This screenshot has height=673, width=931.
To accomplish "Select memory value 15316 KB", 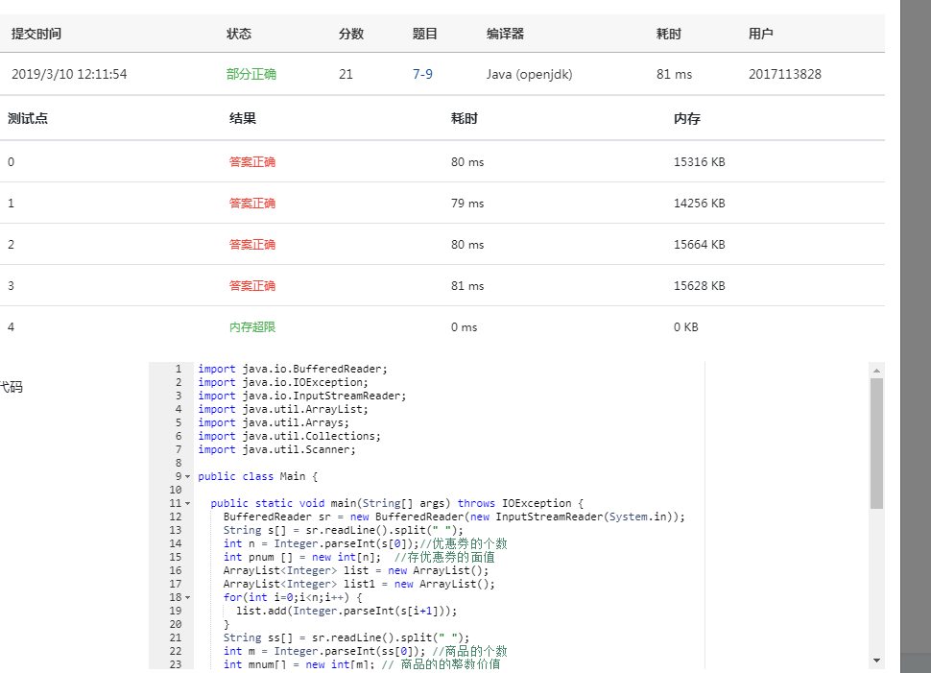I will (x=699, y=162).
